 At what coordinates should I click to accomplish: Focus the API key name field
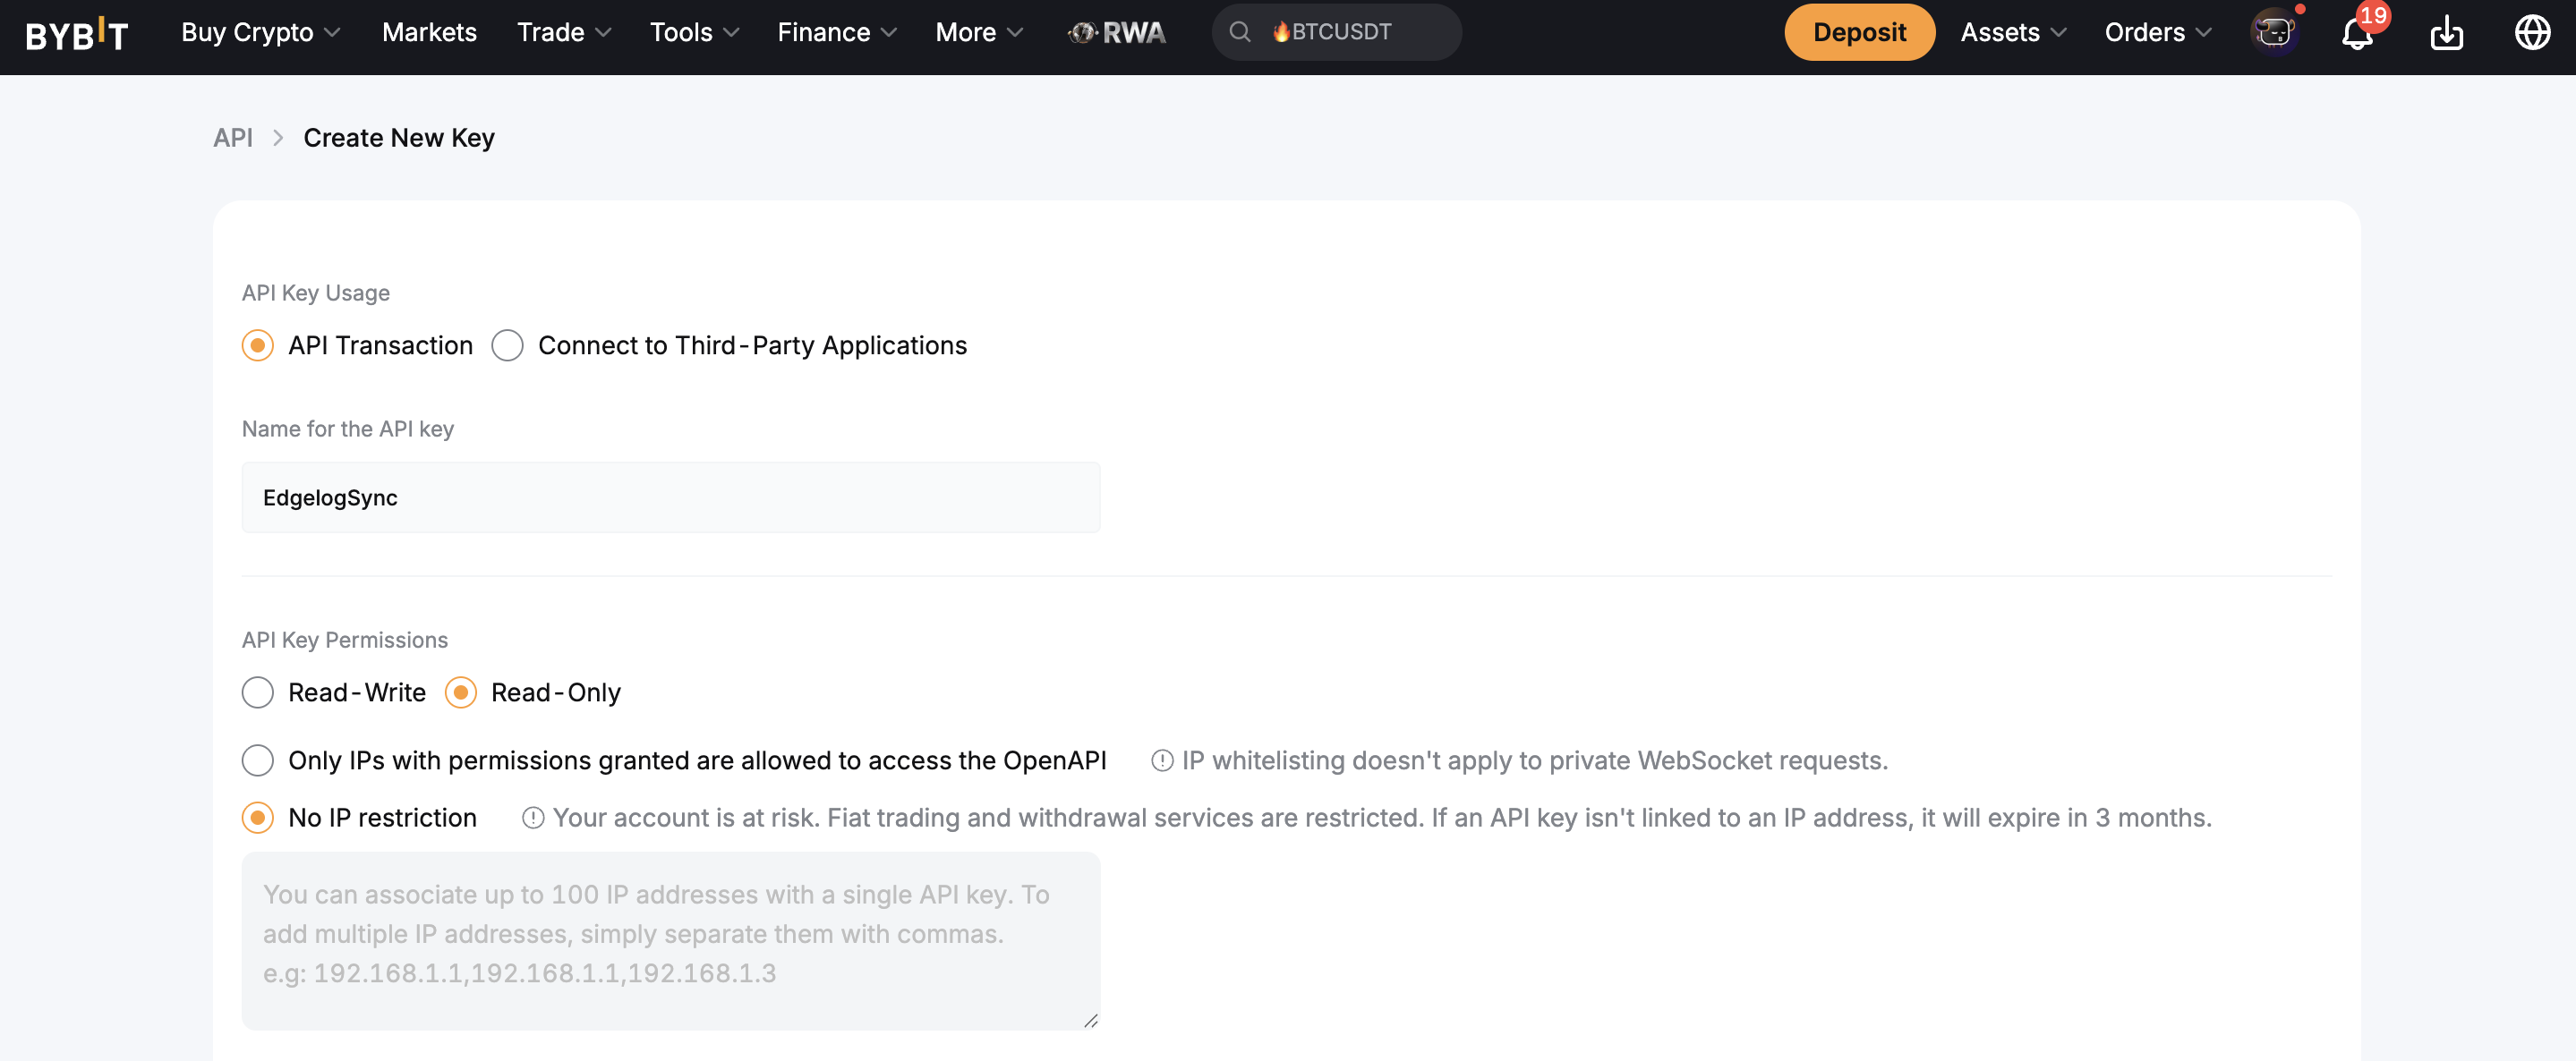click(x=671, y=497)
